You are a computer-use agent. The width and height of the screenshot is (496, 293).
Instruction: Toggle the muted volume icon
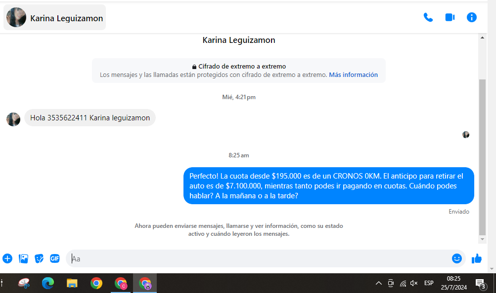[414, 283]
